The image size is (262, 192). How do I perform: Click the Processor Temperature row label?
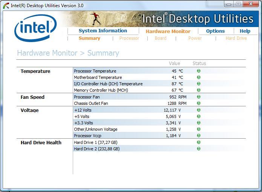pyautogui.click(x=95, y=71)
